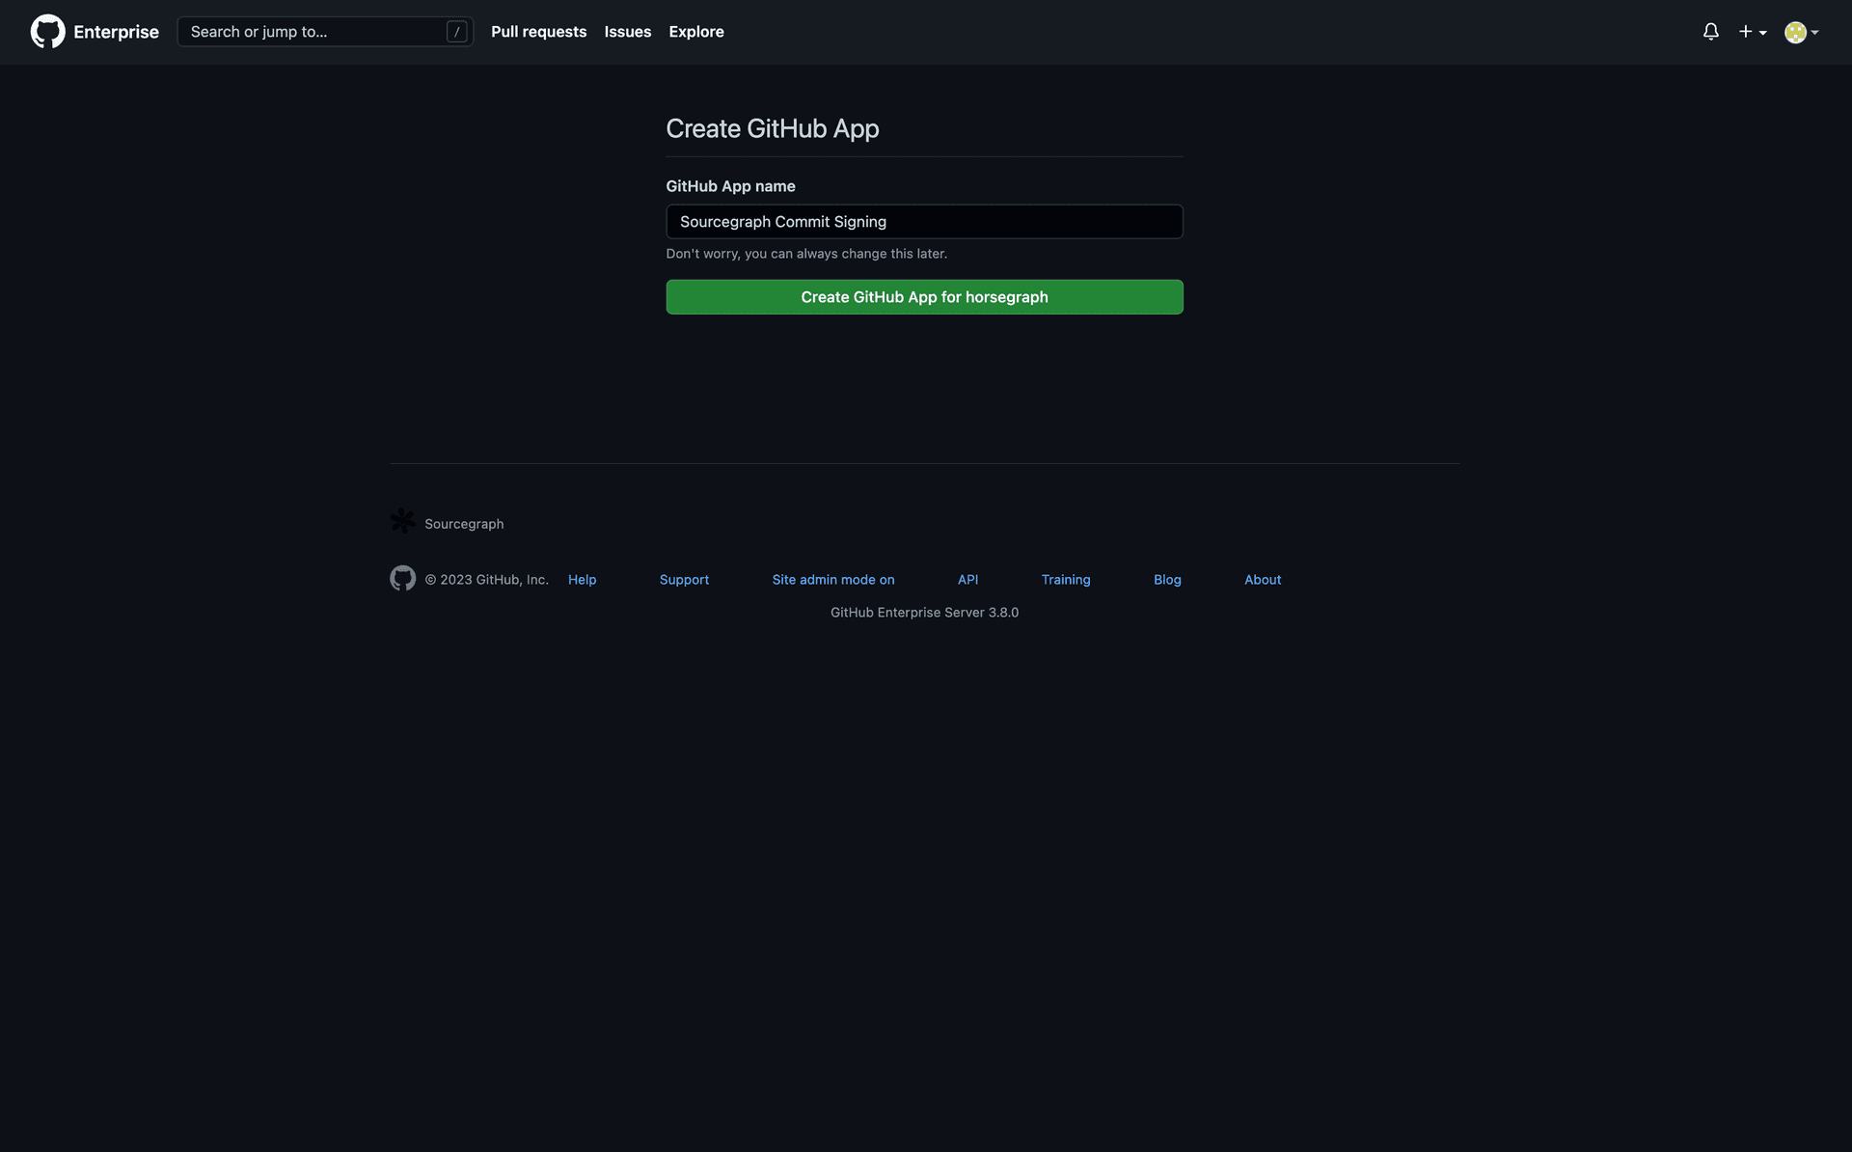Click the GitHub Octocat logo in header
The height and width of the screenshot is (1152, 1852).
pos(47,32)
